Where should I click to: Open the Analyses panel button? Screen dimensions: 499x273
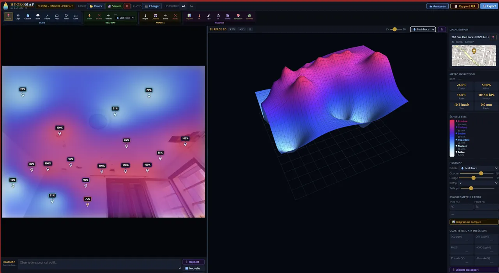click(x=437, y=6)
